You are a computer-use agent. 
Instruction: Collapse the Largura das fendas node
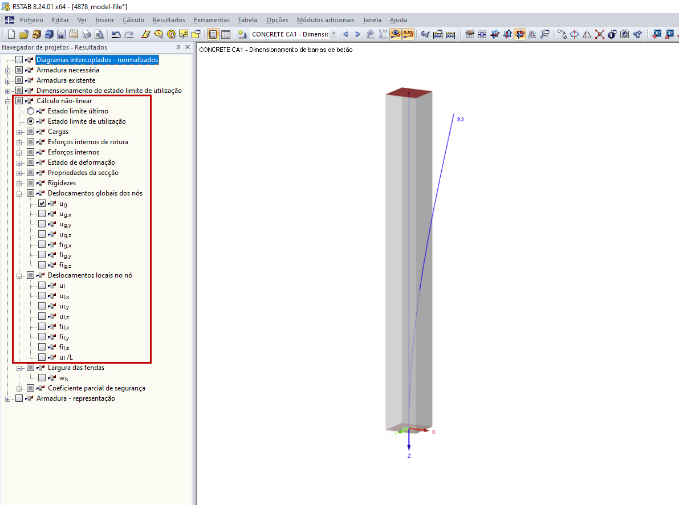19,368
